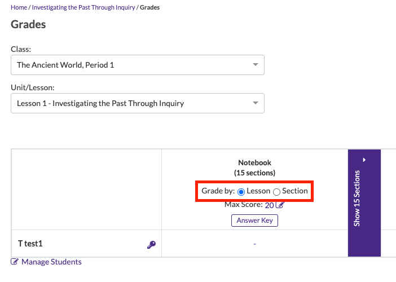This screenshot has width=396, height=282.
Task: Click the Notebook column header
Action: coord(254,163)
